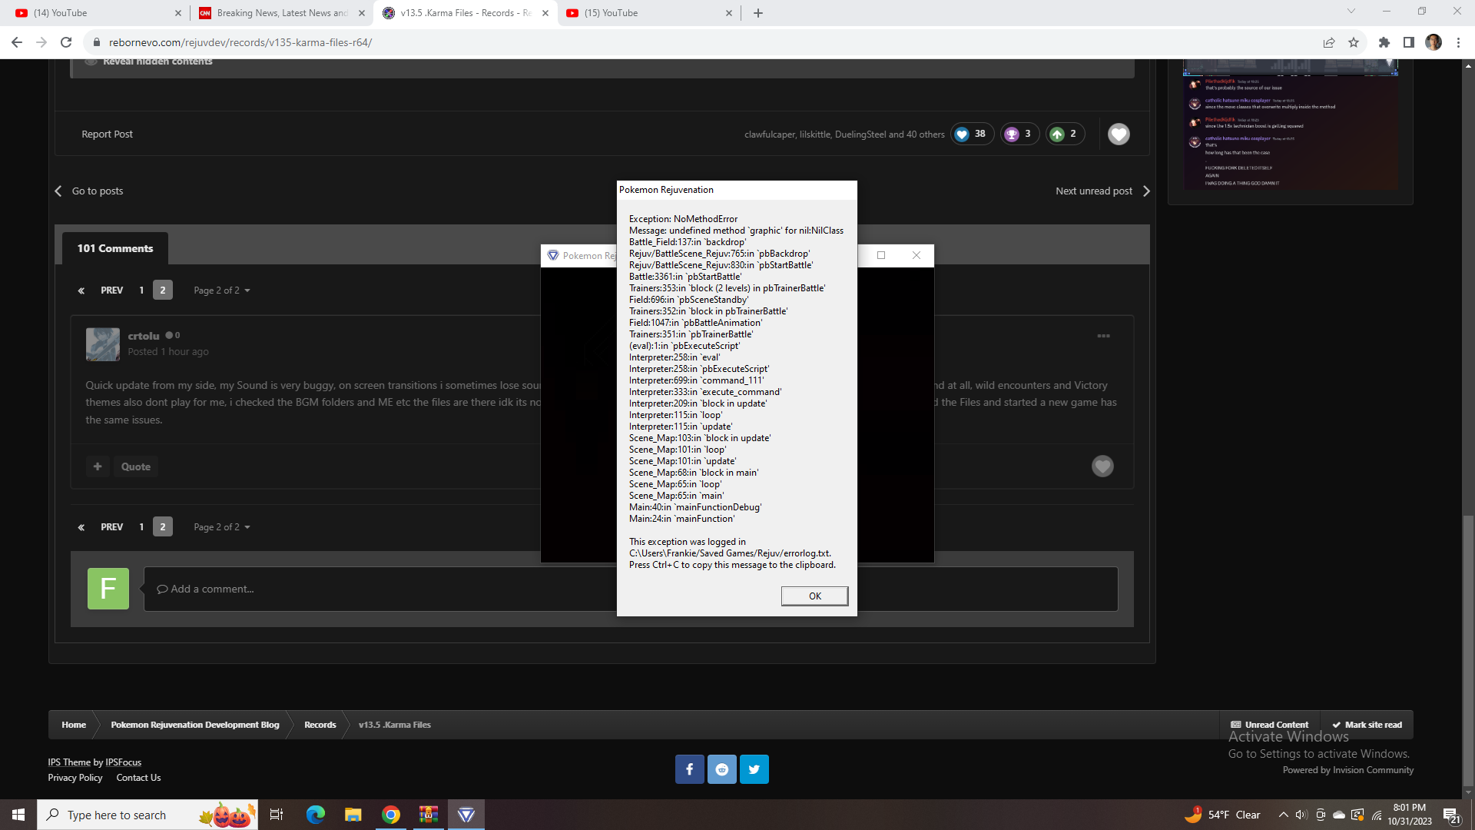Image resolution: width=1475 pixels, height=830 pixels.
Task: Click the bottom PREV pagination link
Action: [111, 527]
